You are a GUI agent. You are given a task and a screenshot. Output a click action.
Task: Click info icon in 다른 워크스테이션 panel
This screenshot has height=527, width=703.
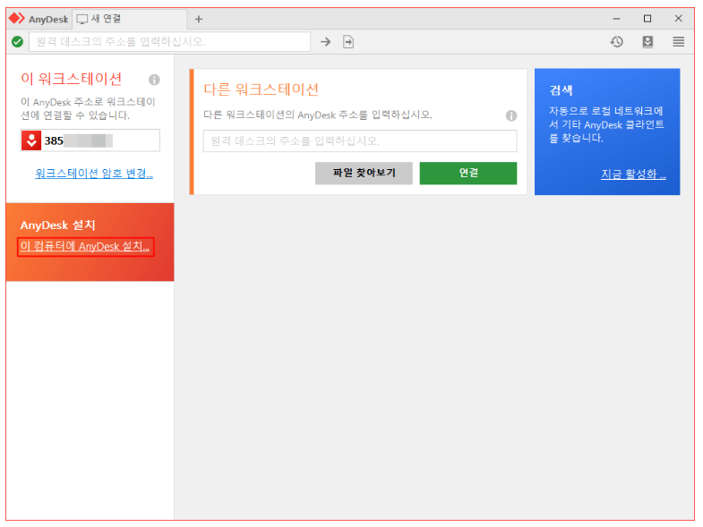(x=511, y=115)
